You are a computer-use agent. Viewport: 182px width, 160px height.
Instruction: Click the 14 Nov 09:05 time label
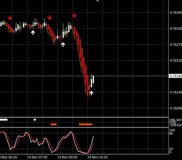(x=67, y=157)
